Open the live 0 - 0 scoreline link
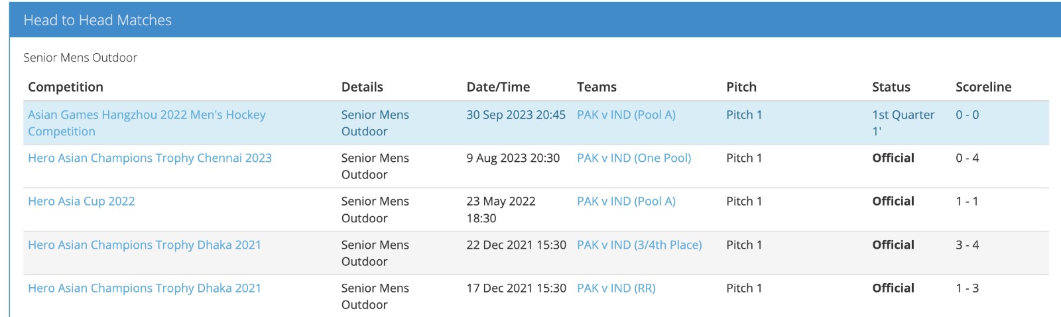Image resolution: width=1061 pixels, height=317 pixels. click(967, 115)
